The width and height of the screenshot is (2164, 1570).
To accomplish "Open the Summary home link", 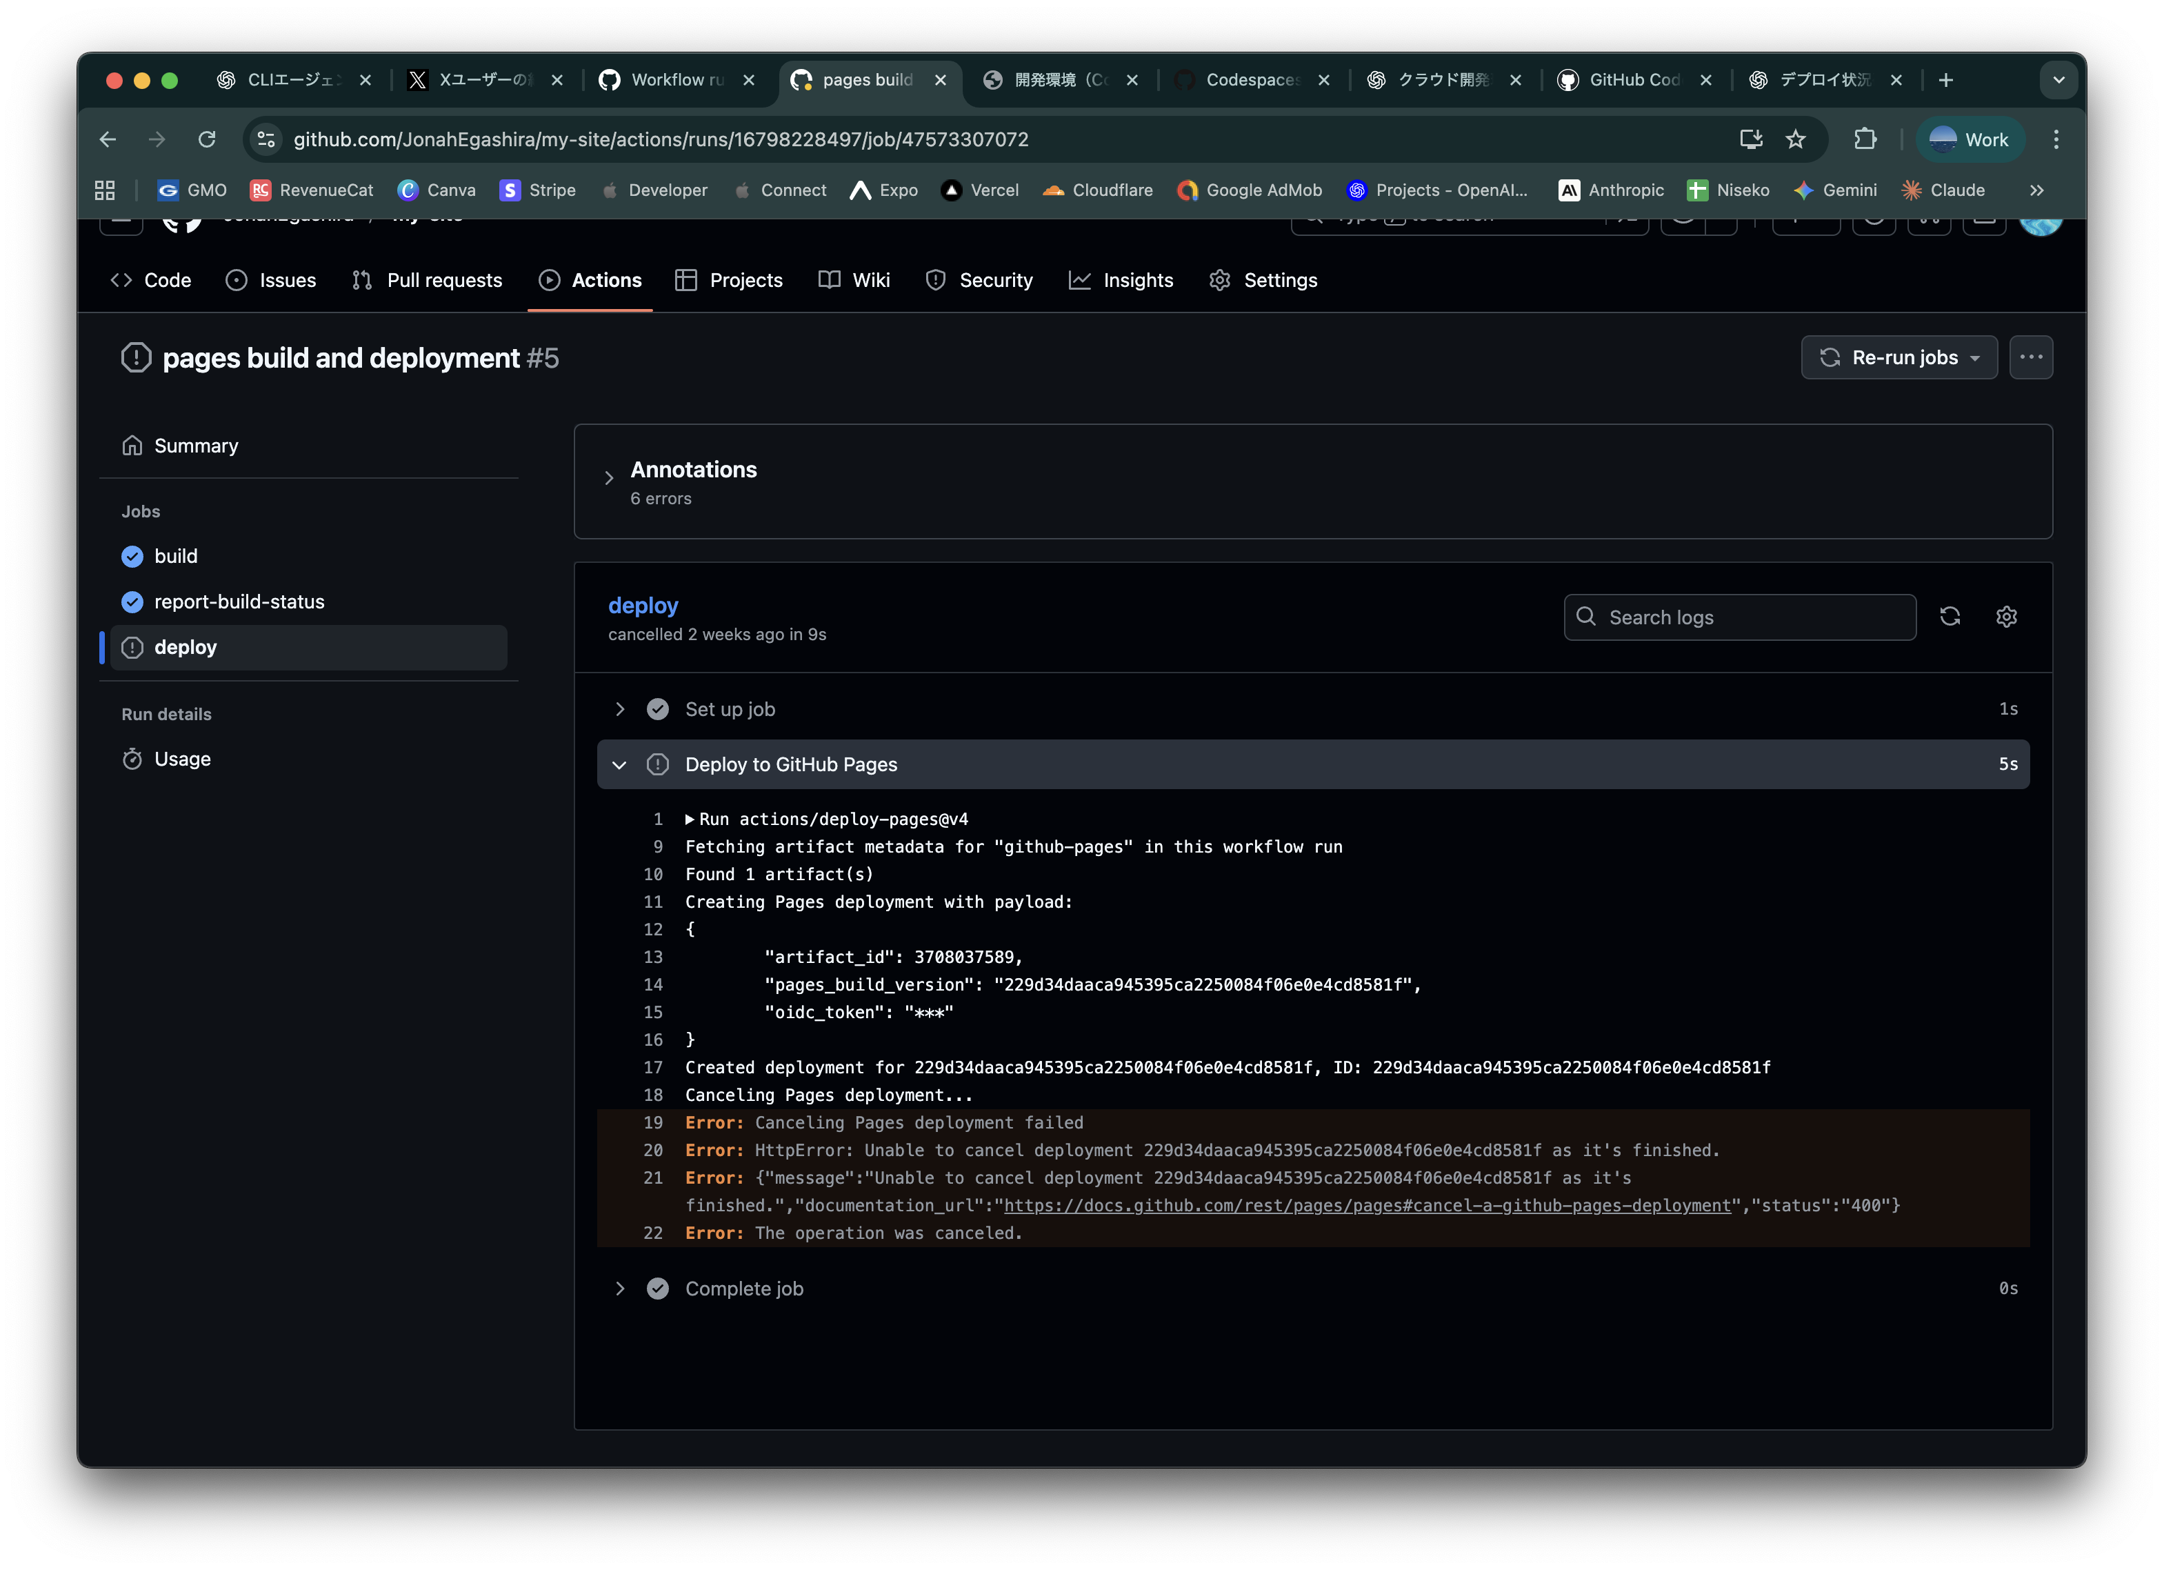I will [x=196, y=446].
